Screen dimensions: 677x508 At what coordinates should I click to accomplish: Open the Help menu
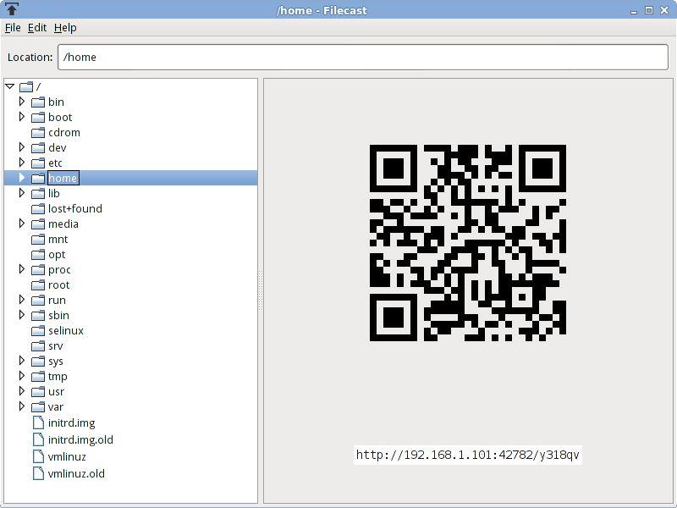(65, 28)
